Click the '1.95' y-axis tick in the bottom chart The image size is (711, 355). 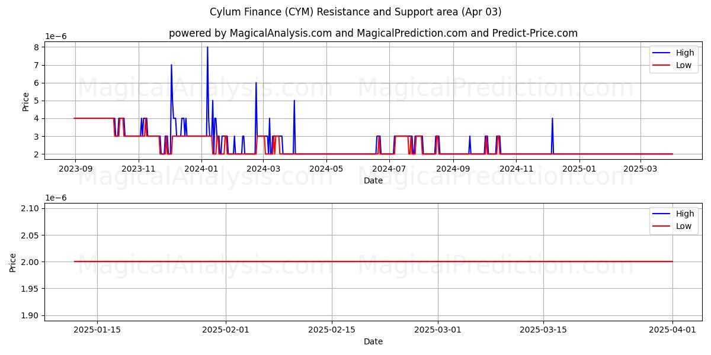coord(30,288)
